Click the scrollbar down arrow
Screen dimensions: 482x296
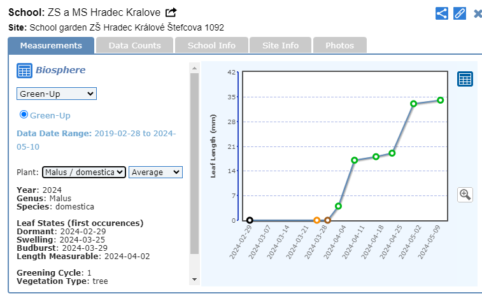click(x=194, y=279)
